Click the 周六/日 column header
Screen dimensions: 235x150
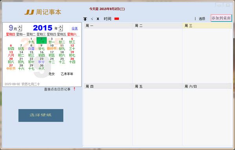coord(207,86)
